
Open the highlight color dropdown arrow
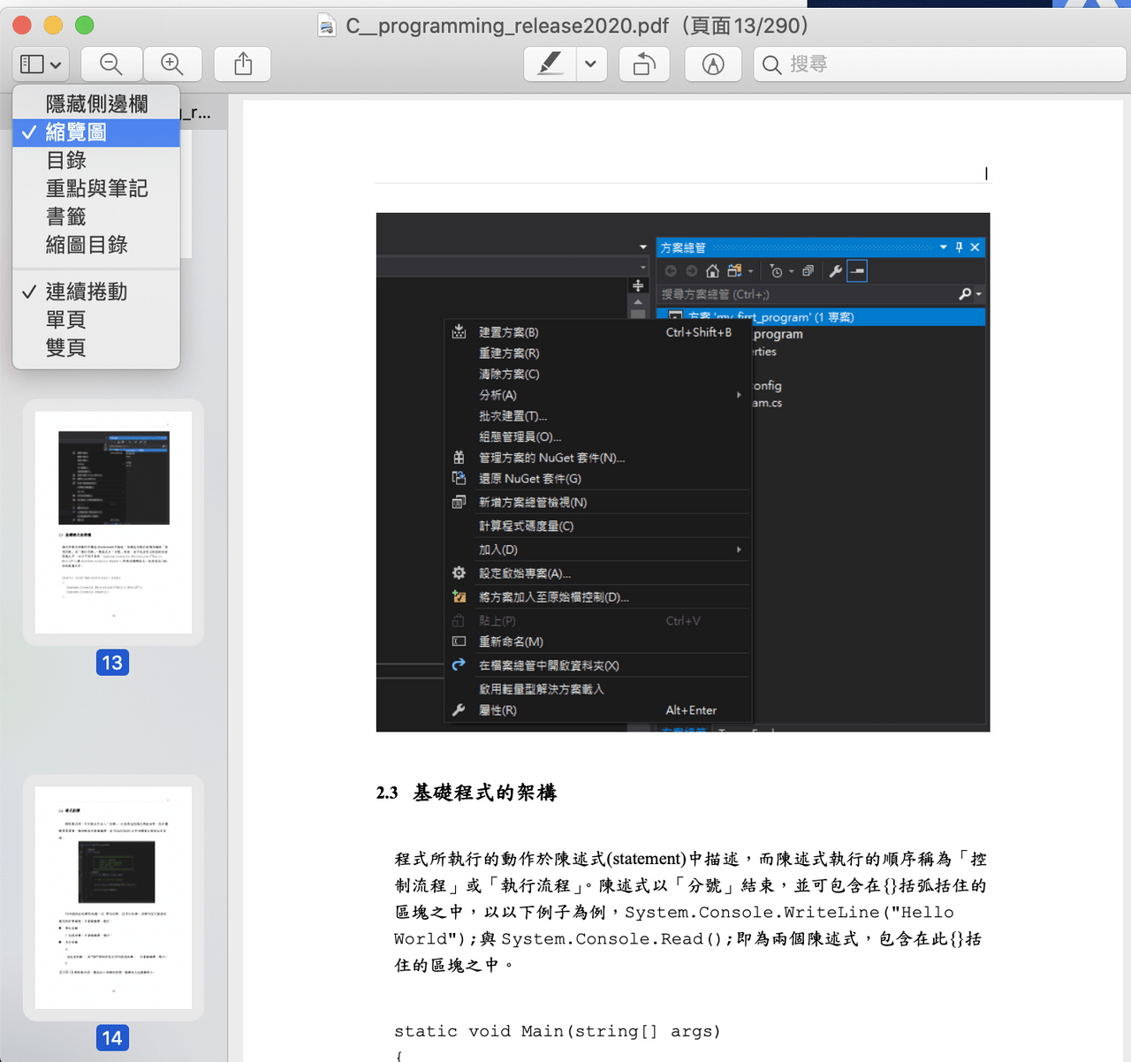pyautogui.click(x=591, y=64)
